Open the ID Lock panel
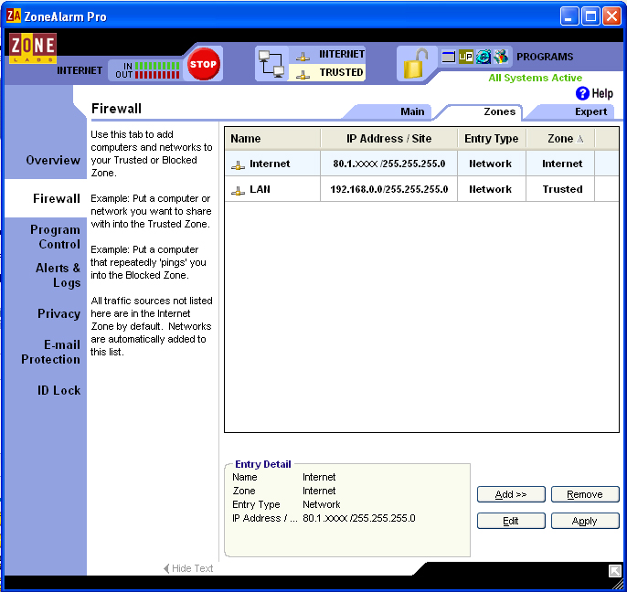Screen dimensions: 627x592 pyautogui.click(x=58, y=390)
